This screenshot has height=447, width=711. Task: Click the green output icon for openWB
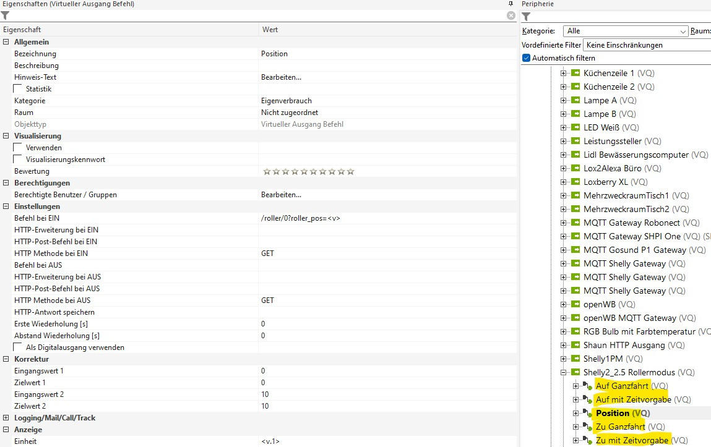pyautogui.click(x=575, y=304)
